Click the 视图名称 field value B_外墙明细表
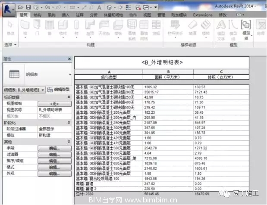This screenshot has height=205, width=267. tap(54, 110)
